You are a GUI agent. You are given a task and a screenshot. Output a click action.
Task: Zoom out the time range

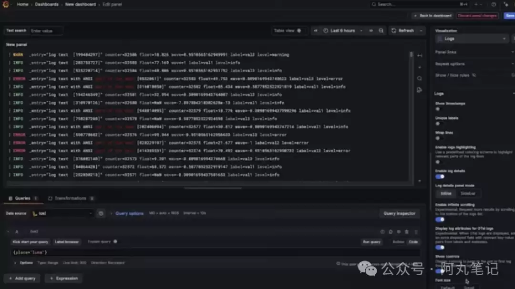pyautogui.click(x=381, y=30)
